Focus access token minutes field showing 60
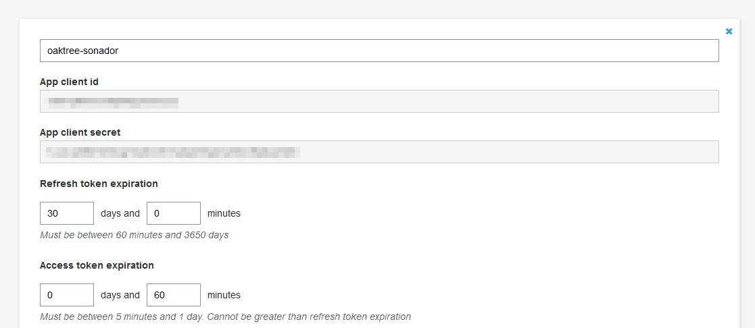 pos(174,295)
